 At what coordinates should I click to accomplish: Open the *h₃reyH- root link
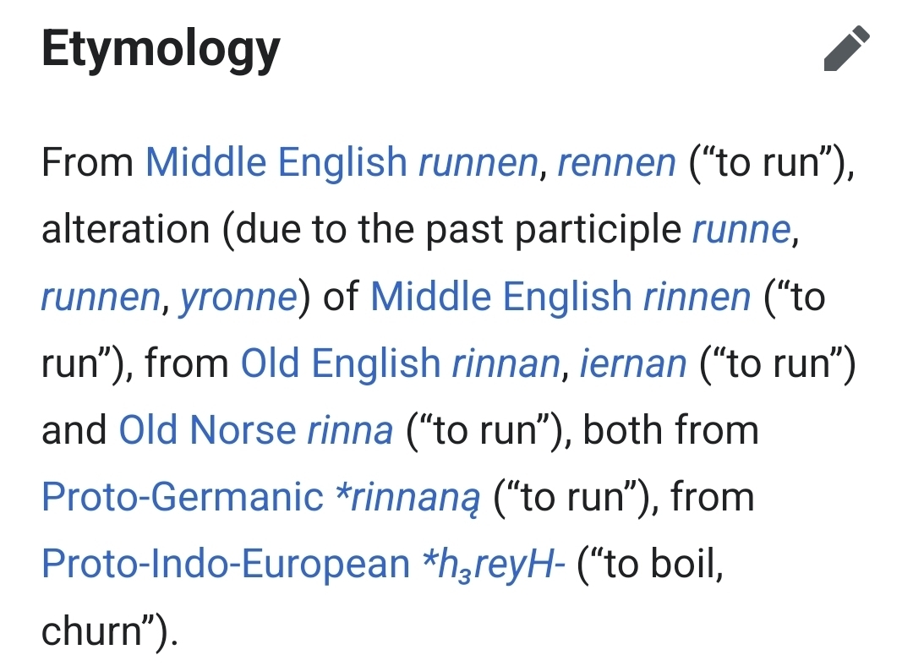[x=493, y=564]
